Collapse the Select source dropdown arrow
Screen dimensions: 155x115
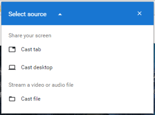[60, 15]
